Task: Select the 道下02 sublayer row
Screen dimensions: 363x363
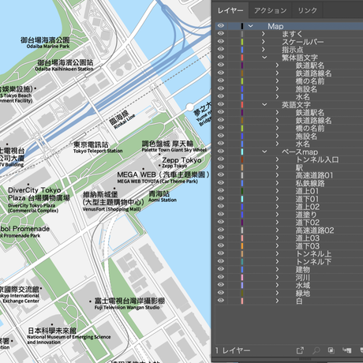Action: coord(289,223)
